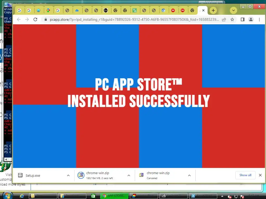Share this page from the address bar

[224, 20]
